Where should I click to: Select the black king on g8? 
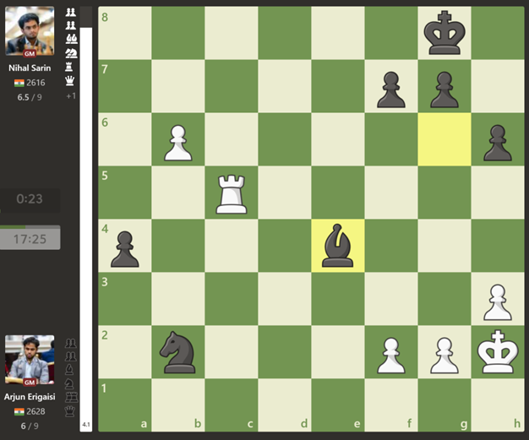coord(444,33)
